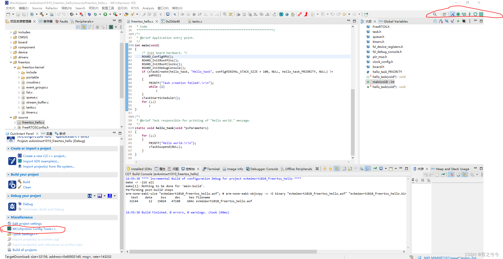Toggle Pin Console button
Screen dimensions: 503x259
375,169
